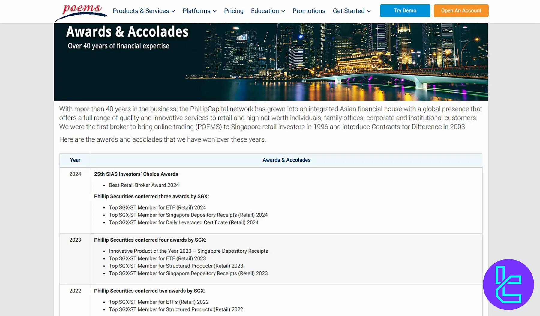This screenshot has height=316, width=540.
Task: Click 'Structured Products (Retail) 2023' item
Action: tap(176, 266)
